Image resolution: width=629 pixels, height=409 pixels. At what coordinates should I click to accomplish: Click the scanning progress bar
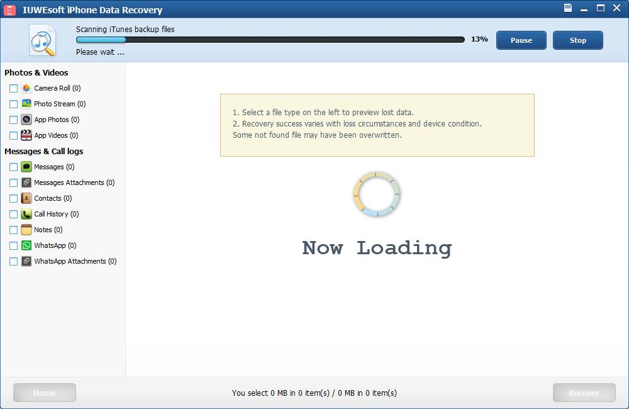tap(270, 40)
